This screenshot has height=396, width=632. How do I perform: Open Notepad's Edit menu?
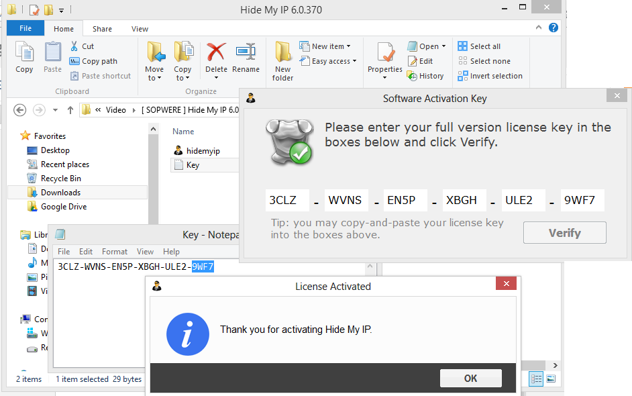(x=86, y=252)
